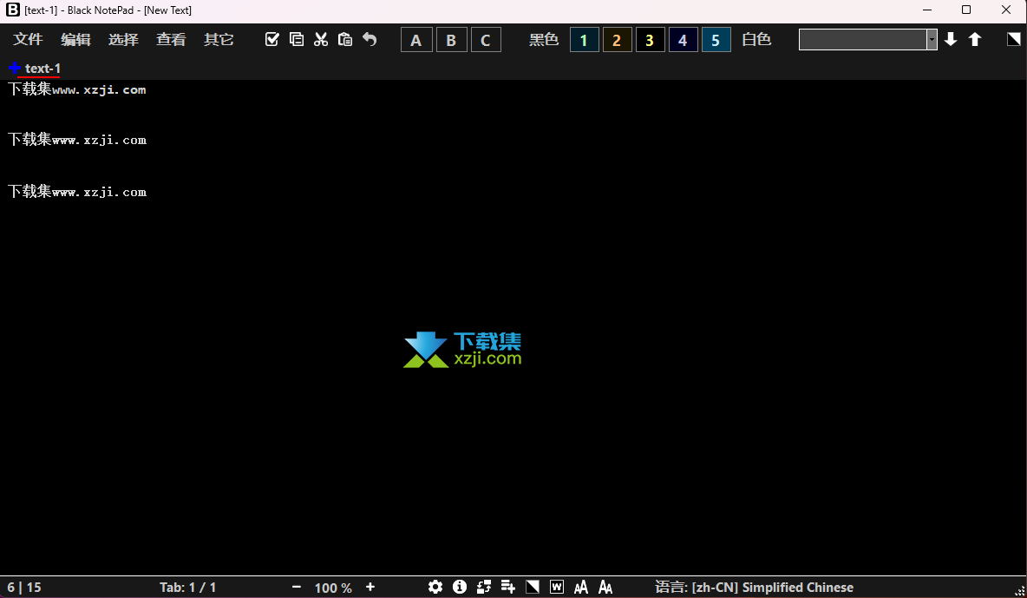Select the text-1 tab

(x=43, y=69)
